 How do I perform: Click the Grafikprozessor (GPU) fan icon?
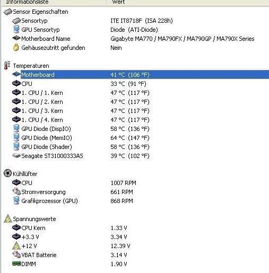pyautogui.click(x=16, y=200)
